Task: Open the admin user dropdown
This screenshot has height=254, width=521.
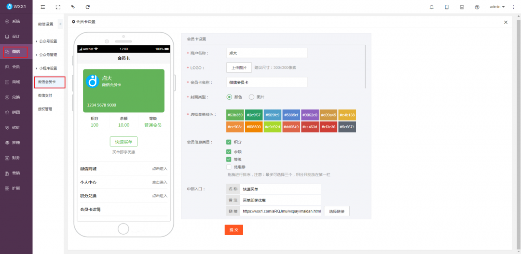Action: point(497,7)
